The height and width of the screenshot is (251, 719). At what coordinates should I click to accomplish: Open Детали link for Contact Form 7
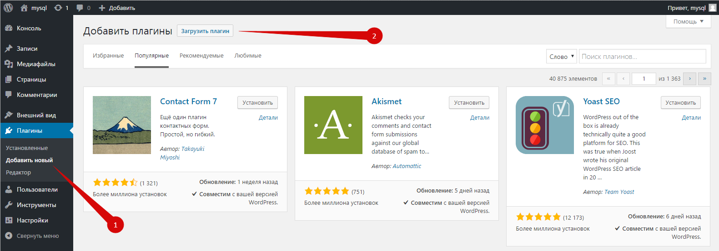click(268, 117)
